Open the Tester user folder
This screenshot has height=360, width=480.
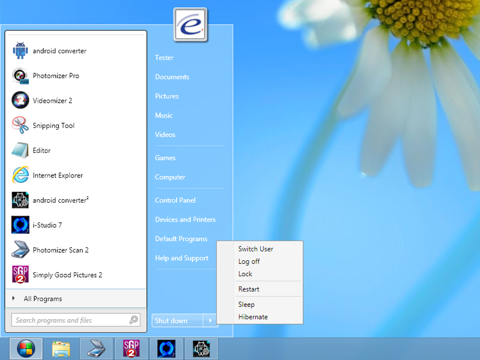(164, 58)
